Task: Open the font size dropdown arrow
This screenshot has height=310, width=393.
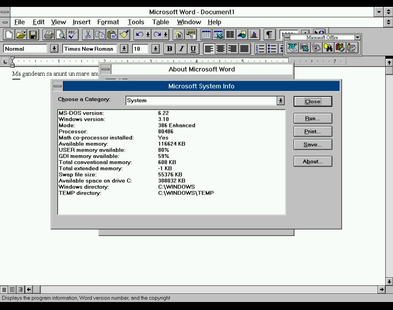Action: (x=155, y=49)
